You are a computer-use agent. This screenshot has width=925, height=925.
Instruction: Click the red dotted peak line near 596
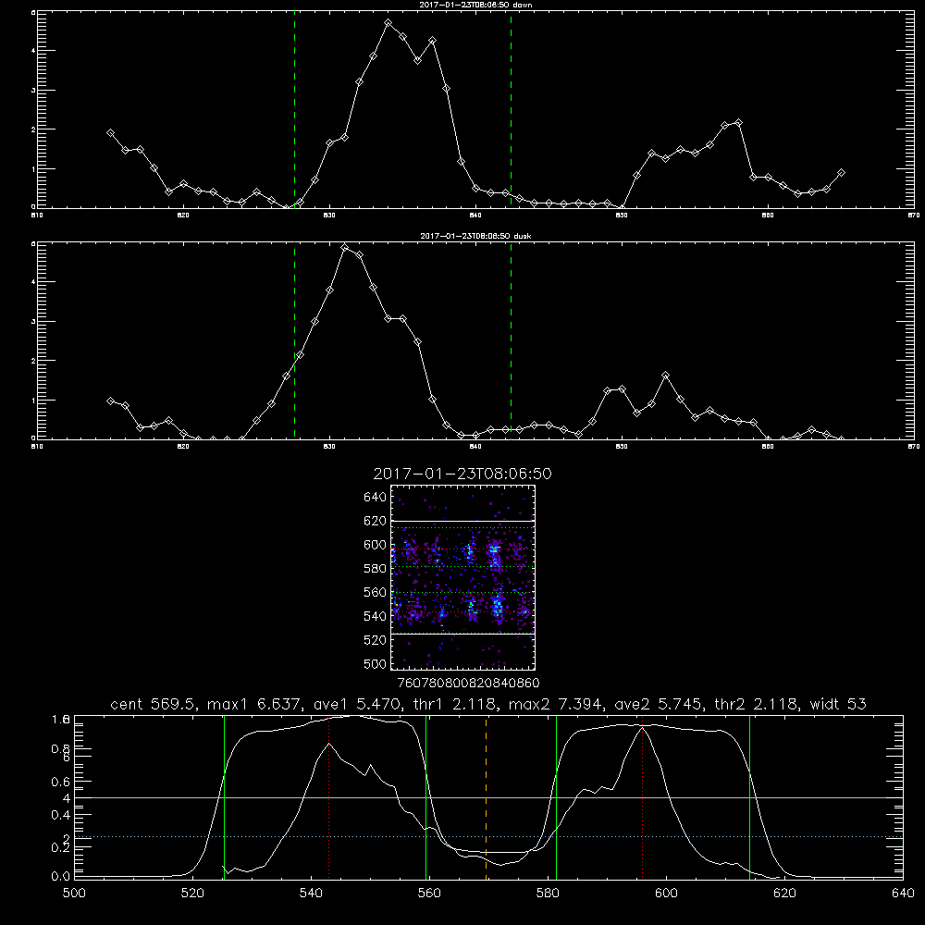tap(642, 797)
